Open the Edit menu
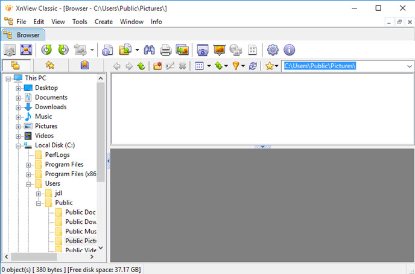Image resolution: width=415 pixels, height=274 pixels. (39, 22)
